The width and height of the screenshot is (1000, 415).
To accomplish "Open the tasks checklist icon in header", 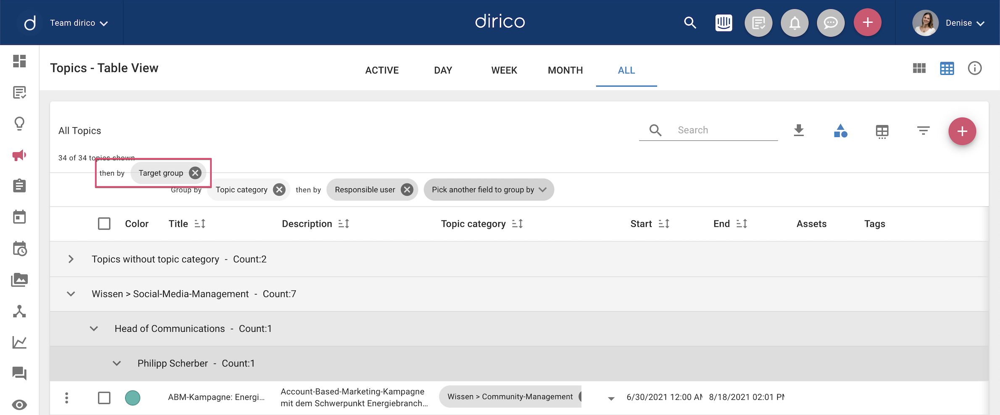I will pos(758,23).
